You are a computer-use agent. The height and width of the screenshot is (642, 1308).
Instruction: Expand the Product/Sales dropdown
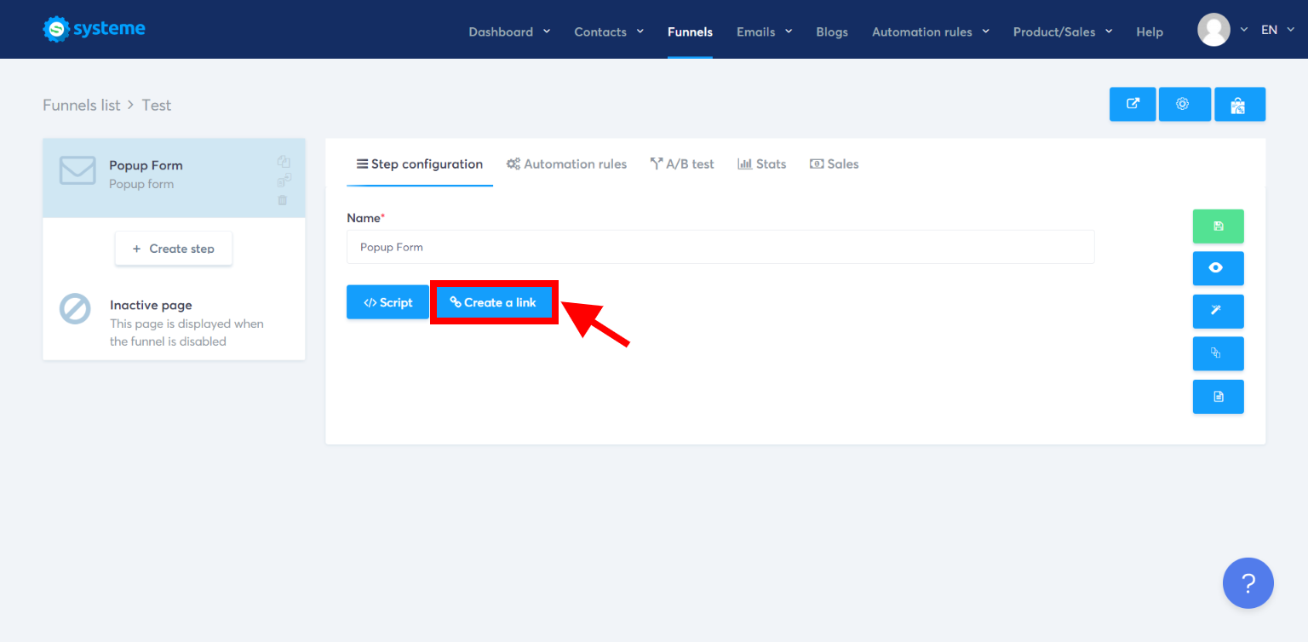(1061, 32)
